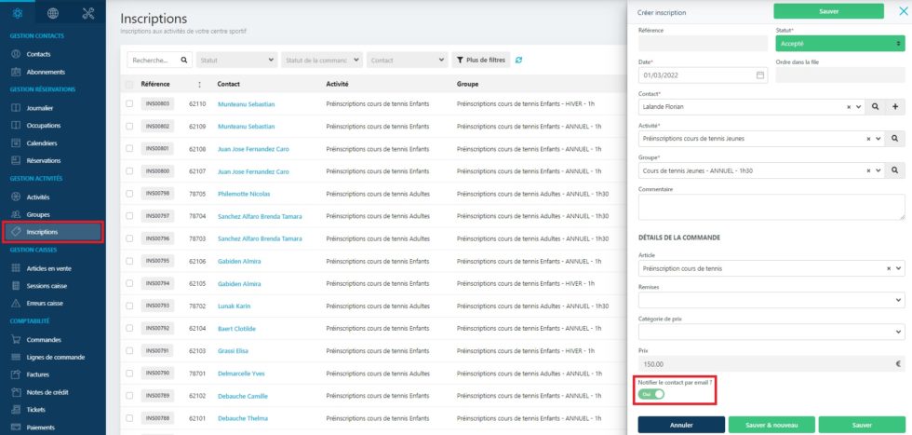The image size is (912, 435).
Task: Open the Statut dropdown showing Accepté
Action: (x=839, y=43)
